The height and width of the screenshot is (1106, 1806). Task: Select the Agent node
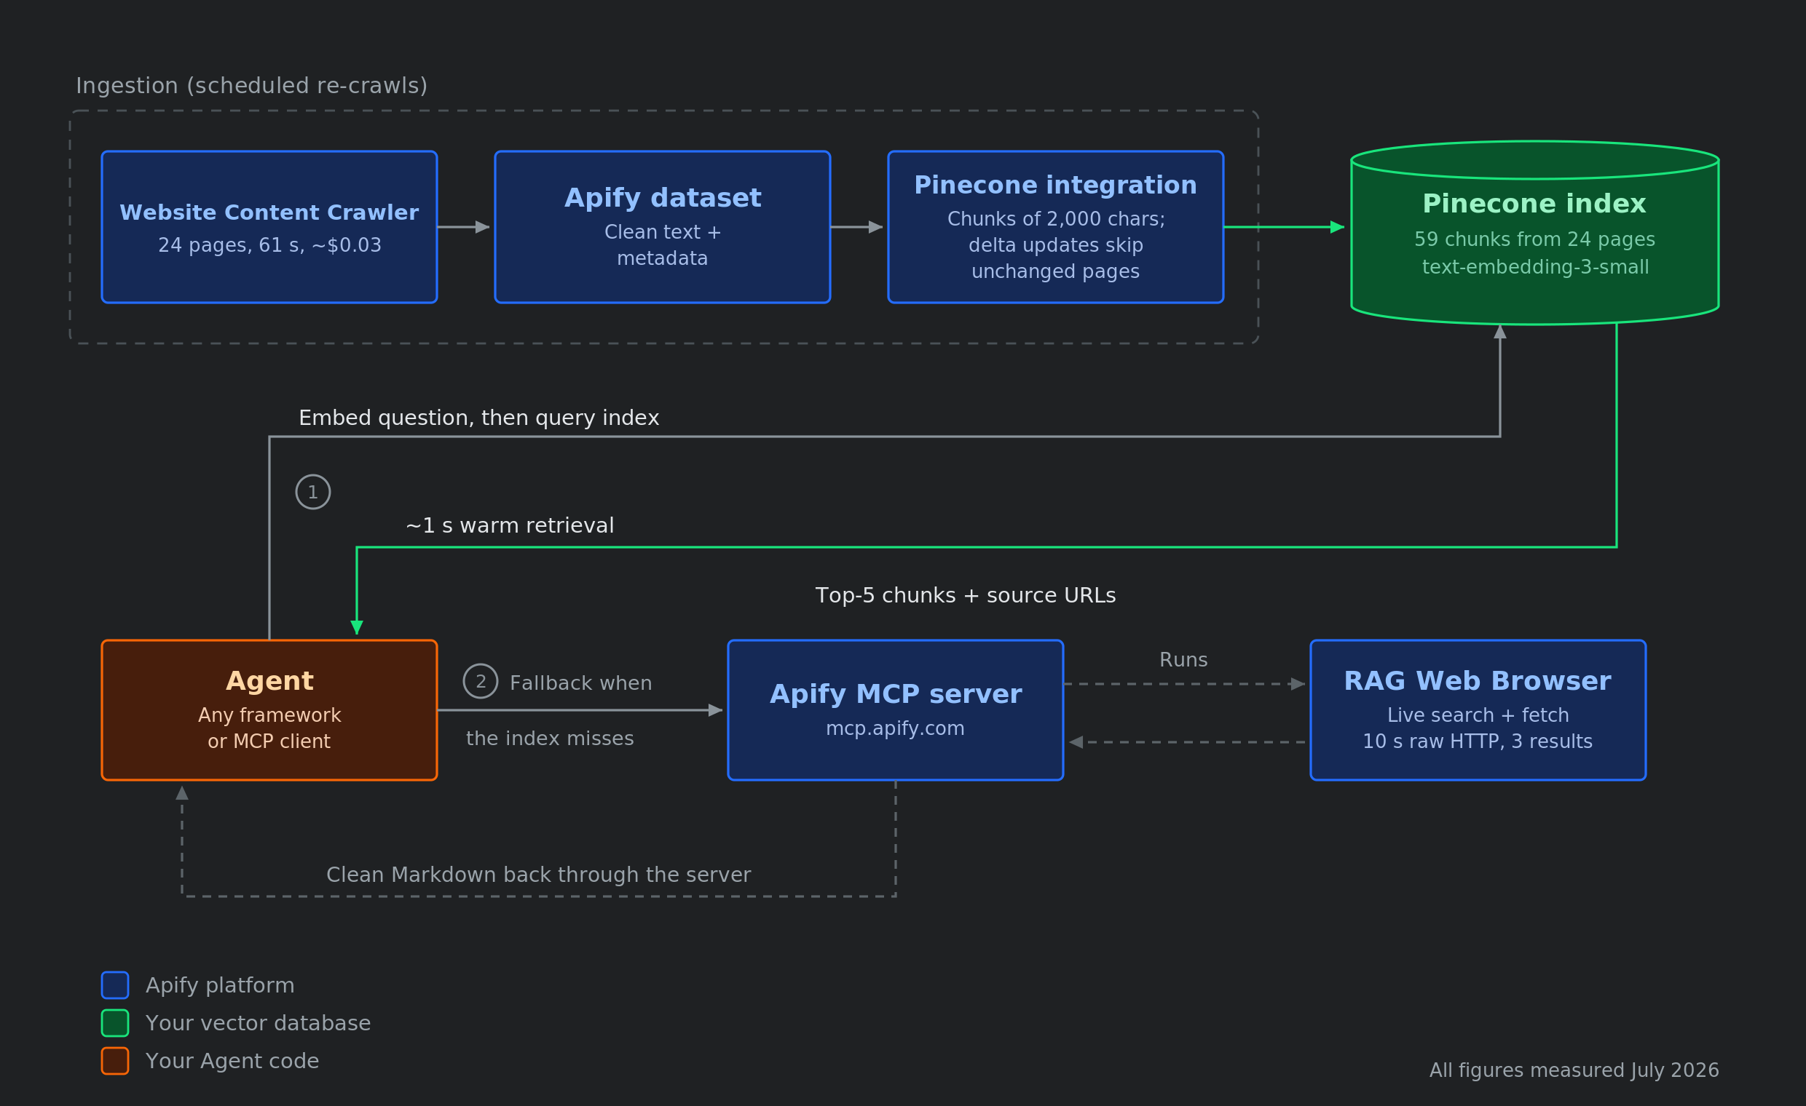[269, 710]
